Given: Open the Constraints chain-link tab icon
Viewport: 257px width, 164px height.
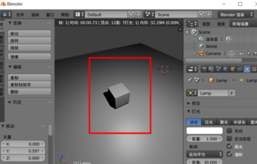Looking at the screenshot, I should point(240,69).
